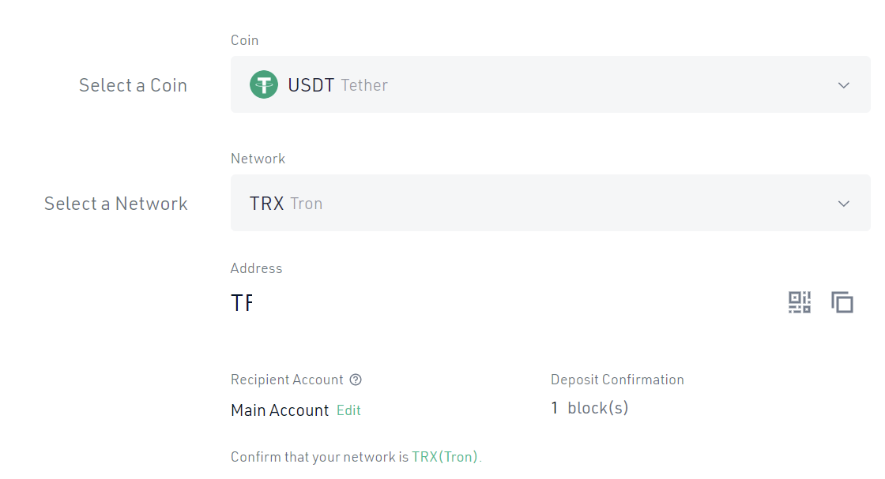
Task: Show the deposit address QR code
Action: 800,302
